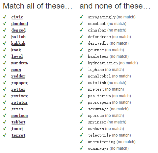Click the checkmark beside kakkak

coord(5,43)
